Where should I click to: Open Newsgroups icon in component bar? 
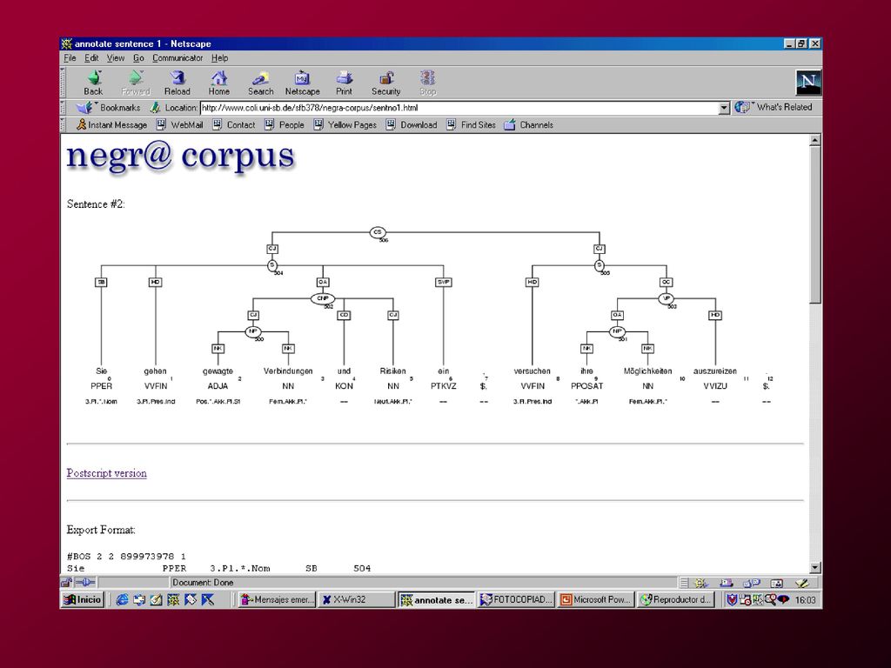pyautogui.click(x=751, y=583)
